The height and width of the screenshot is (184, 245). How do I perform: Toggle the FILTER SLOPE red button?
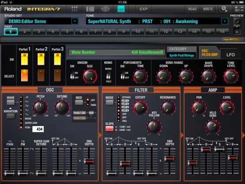click(x=109, y=128)
